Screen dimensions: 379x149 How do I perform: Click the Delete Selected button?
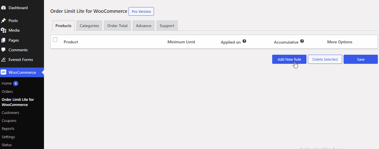pyautogui.click(x=325, y=59)
